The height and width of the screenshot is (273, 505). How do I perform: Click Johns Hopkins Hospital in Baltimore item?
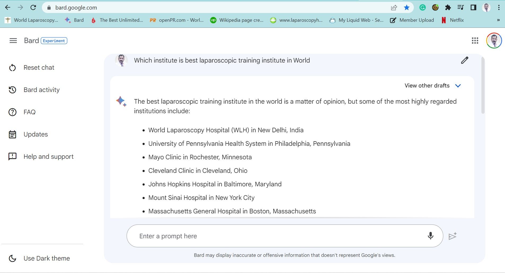[x=215, y=184]
